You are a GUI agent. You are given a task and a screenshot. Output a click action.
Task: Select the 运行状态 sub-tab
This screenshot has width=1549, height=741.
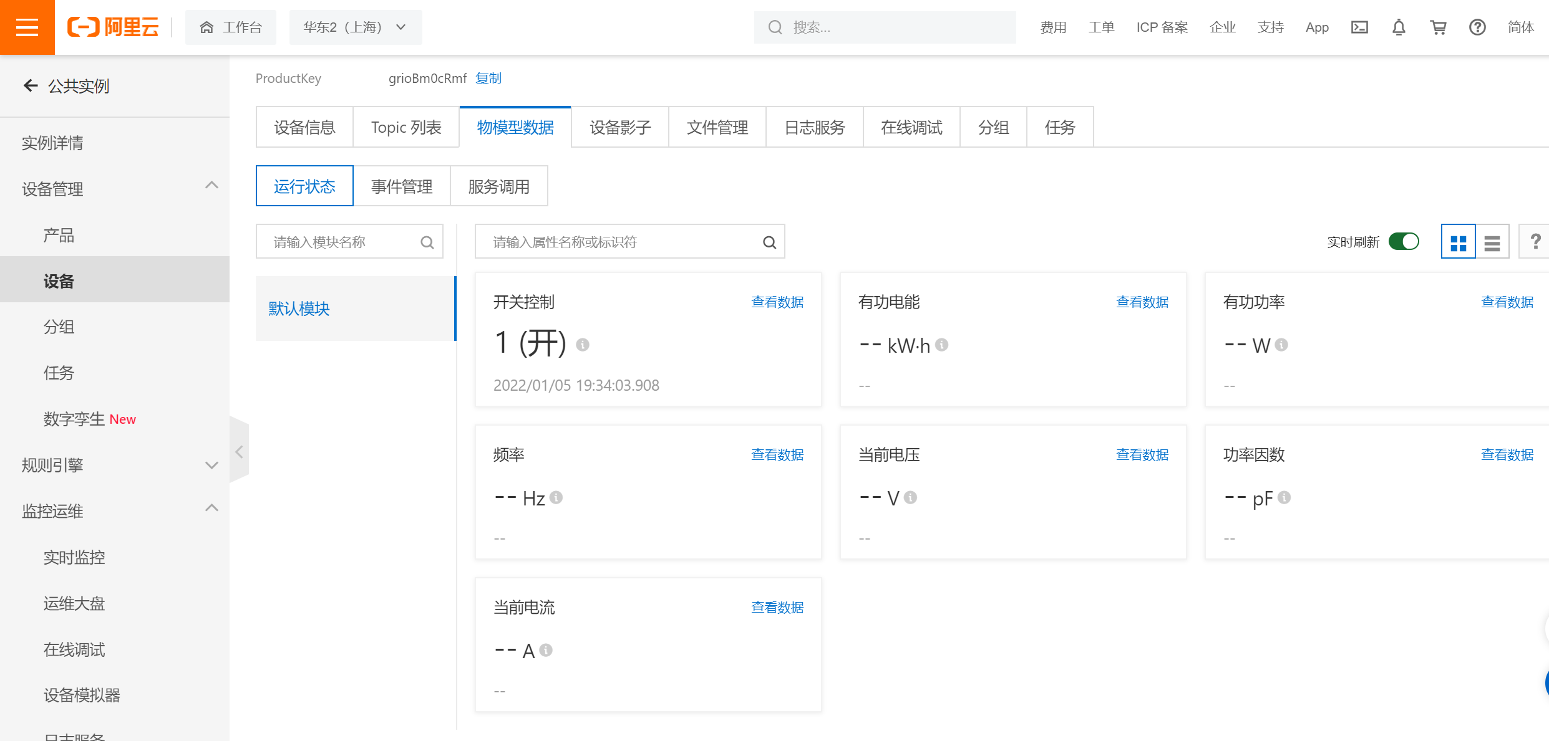[x=304, y=186]
